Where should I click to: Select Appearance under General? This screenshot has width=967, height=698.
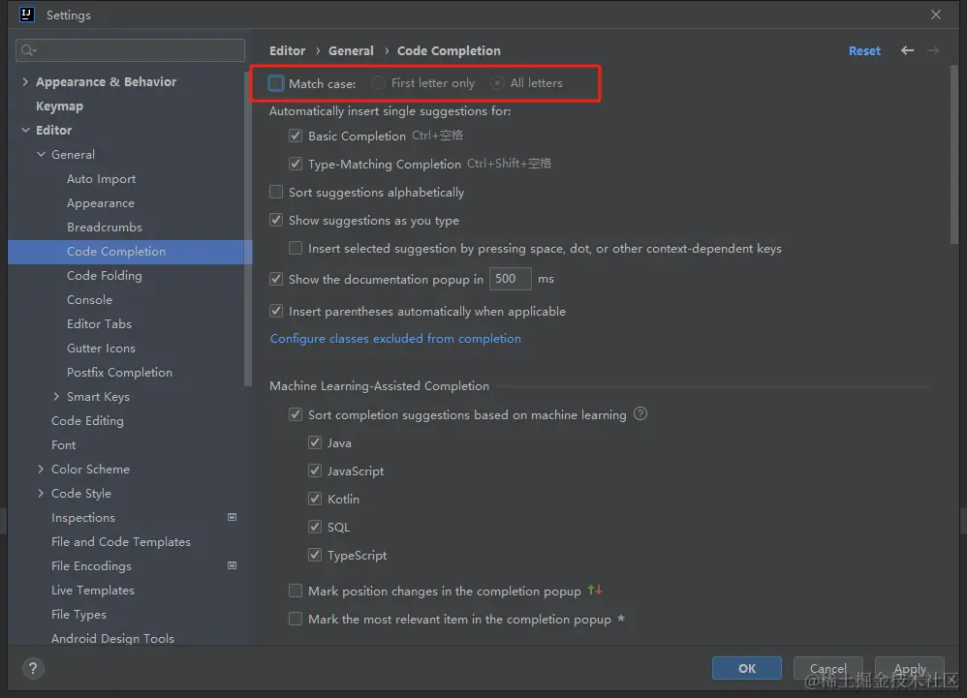(101, 202)
